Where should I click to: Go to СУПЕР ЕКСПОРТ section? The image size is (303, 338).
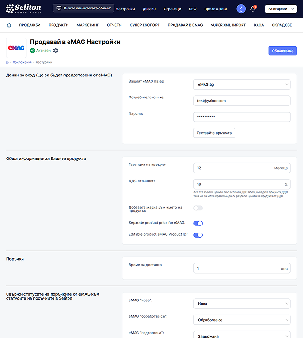click(145, 25)
